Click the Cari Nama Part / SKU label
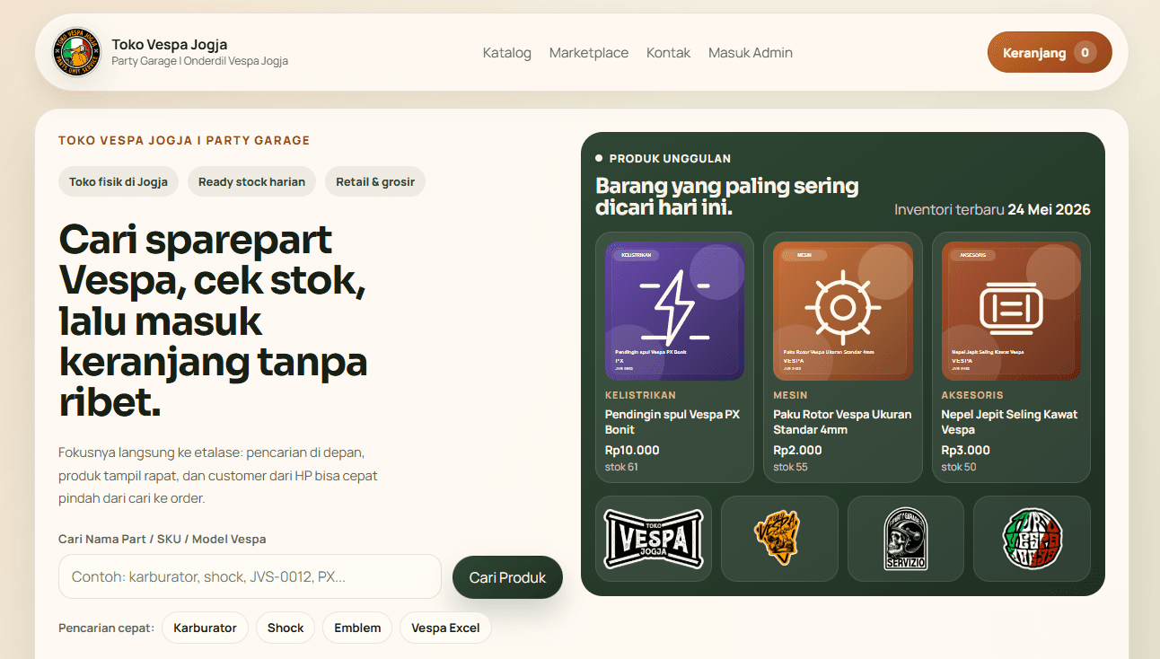1160x659 pixels. click(x=162, y=540)
